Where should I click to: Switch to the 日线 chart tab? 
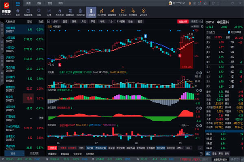click(x=65, y=22)
